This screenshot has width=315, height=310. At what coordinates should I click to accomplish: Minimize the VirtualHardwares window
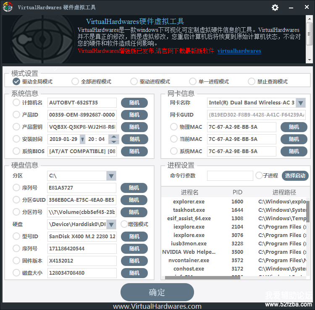(x=291, y=8)
